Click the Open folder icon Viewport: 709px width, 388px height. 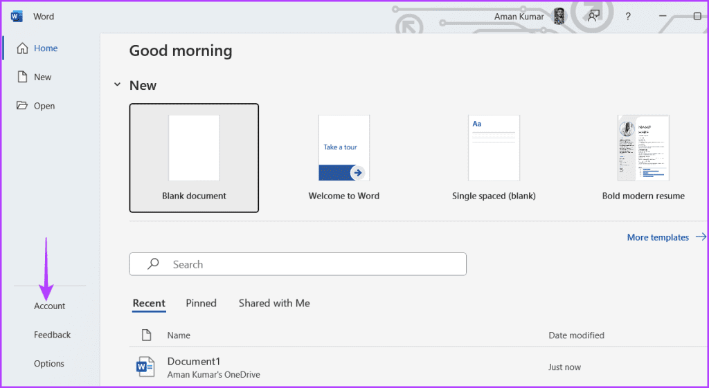point(22,106)
